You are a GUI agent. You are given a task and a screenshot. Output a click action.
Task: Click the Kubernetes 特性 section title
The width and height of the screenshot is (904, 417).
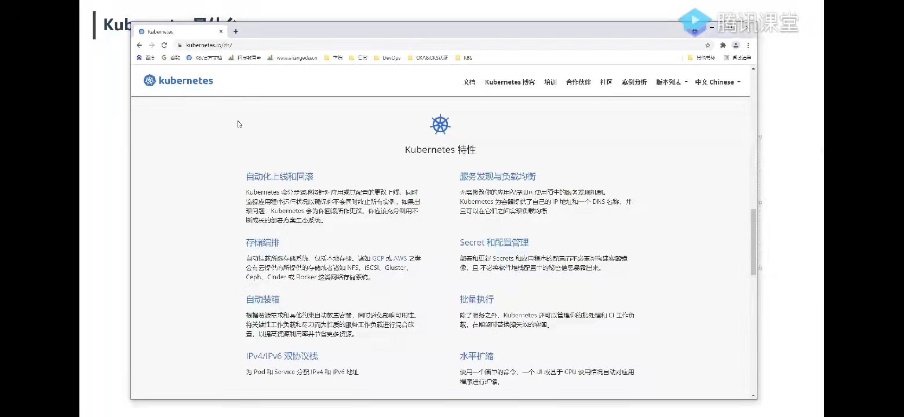click(x=440, y=150)
